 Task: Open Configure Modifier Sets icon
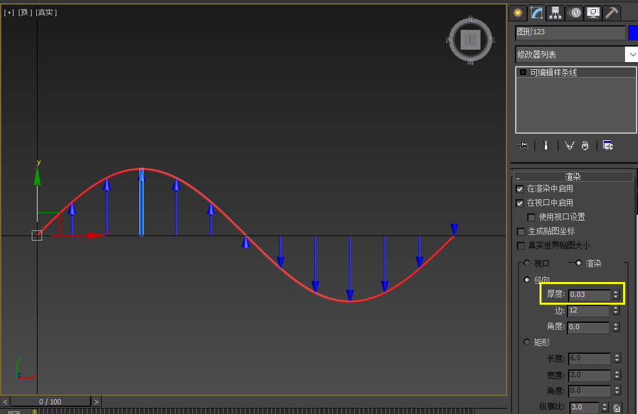(x=608, y=146)
